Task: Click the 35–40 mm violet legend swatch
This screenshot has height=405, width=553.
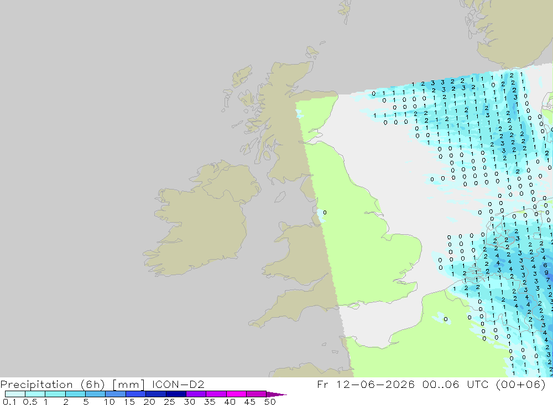Action: [216, 394]
